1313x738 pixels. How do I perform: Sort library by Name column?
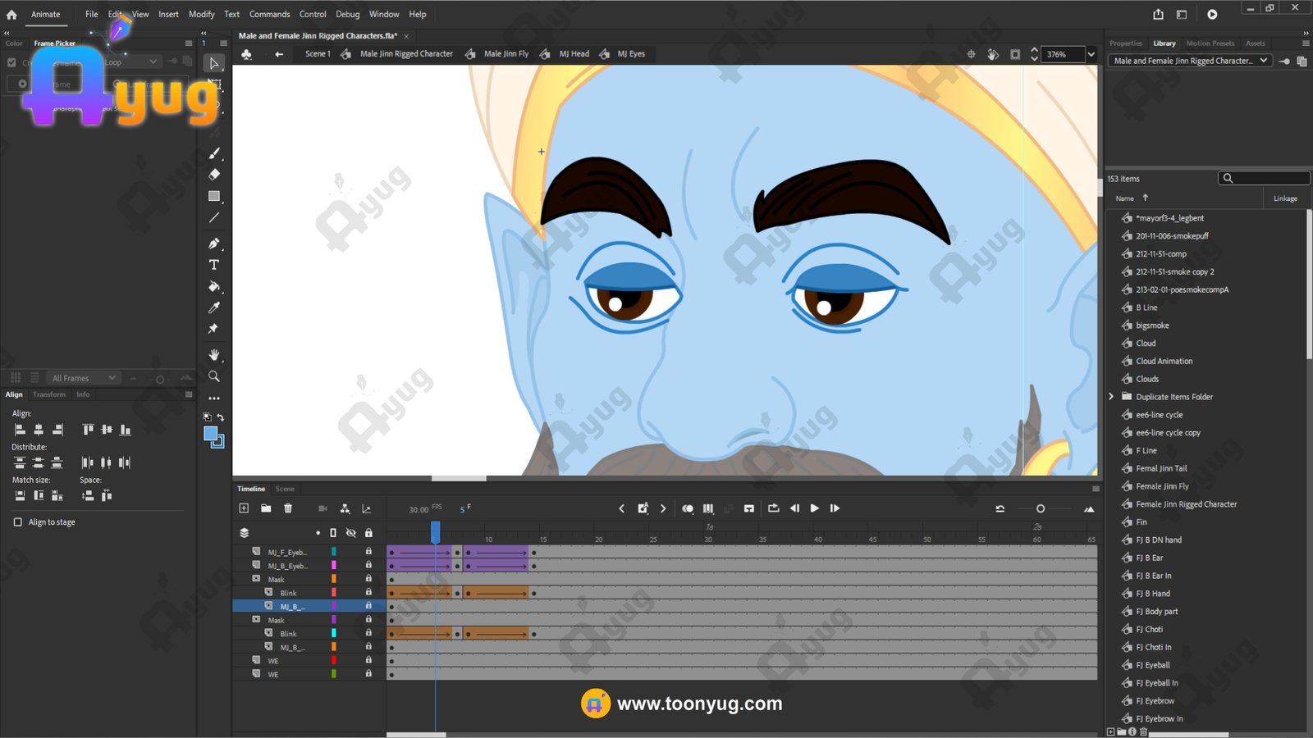1124,198
